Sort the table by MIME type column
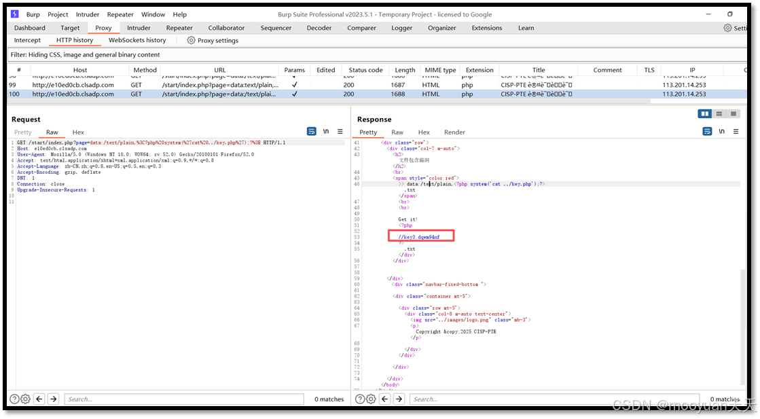Viewport: 760px width, 419px height. point(440,70)
